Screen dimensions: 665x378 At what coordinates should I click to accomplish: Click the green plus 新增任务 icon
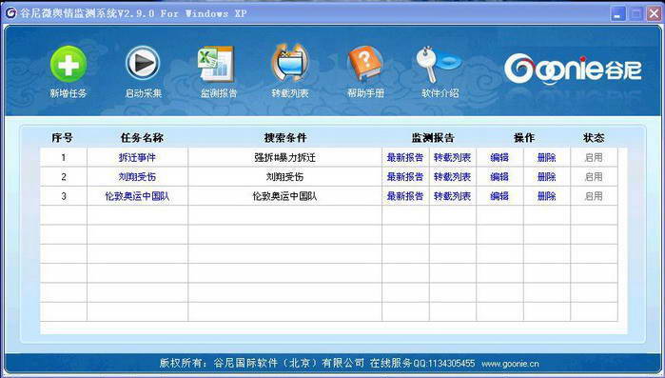(68, 65)
